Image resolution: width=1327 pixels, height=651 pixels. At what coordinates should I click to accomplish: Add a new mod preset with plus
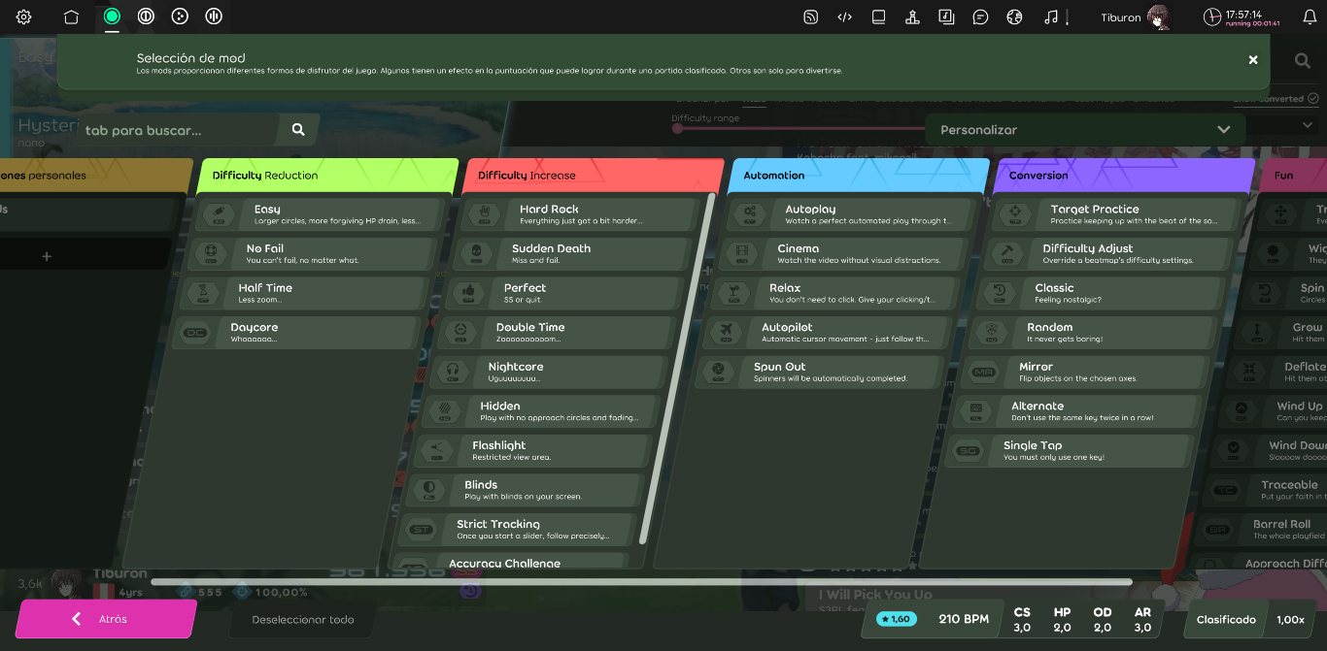click(47, 256)
